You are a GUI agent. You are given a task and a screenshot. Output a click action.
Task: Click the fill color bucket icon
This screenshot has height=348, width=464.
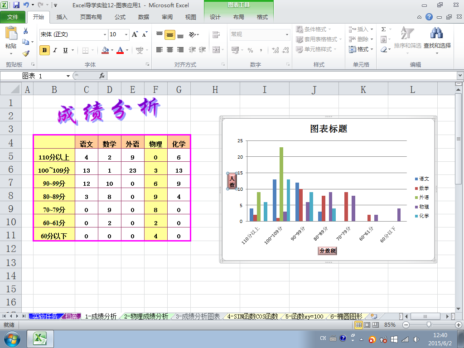coord(105,50)
